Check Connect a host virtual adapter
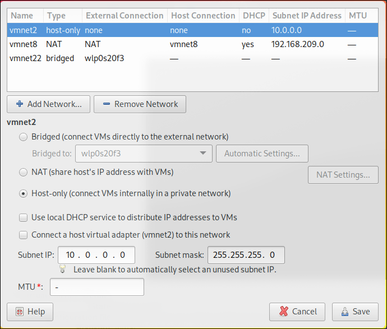 [23, 235]
